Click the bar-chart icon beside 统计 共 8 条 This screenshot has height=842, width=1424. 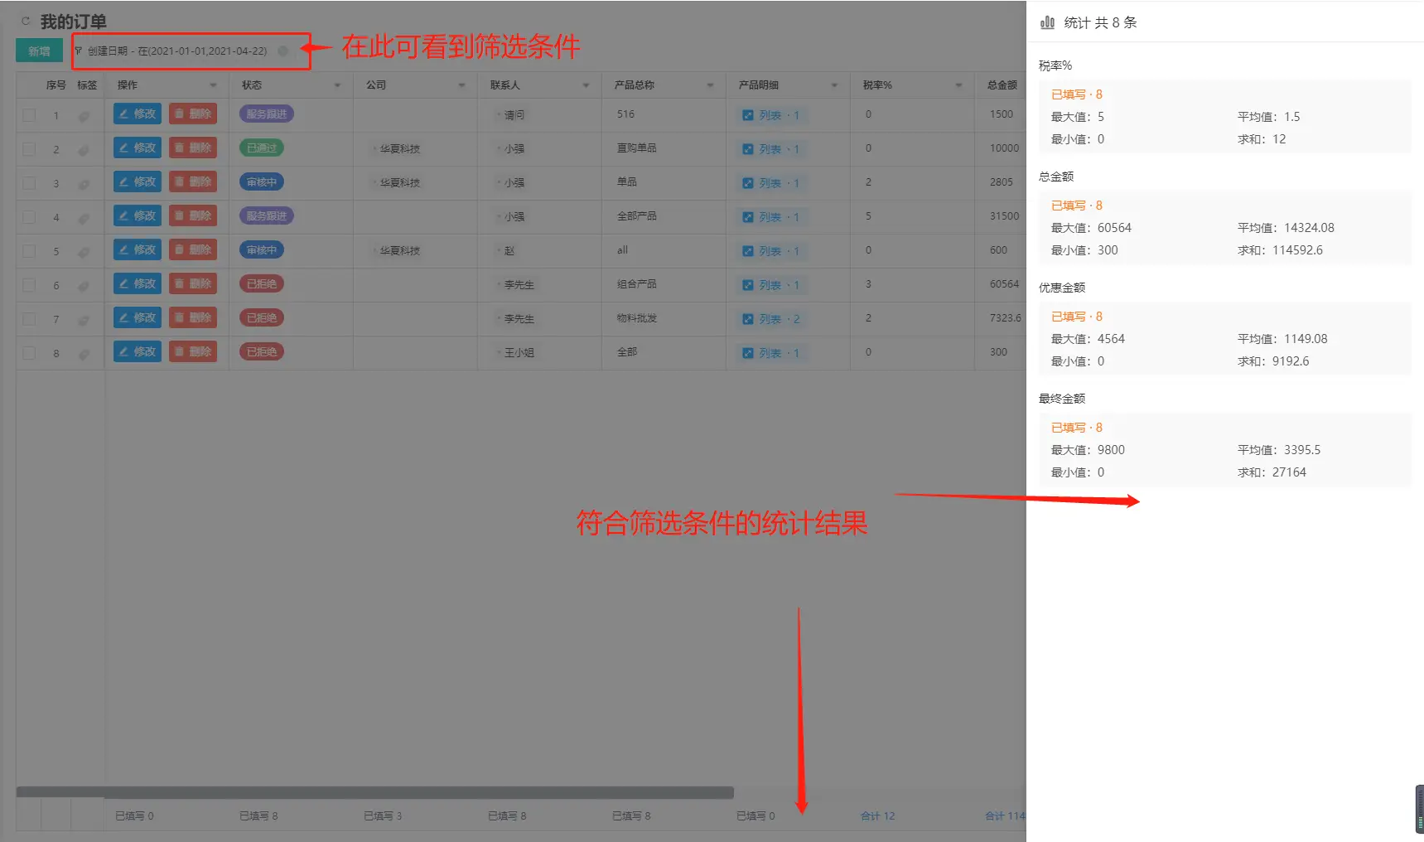point(1047,22)
